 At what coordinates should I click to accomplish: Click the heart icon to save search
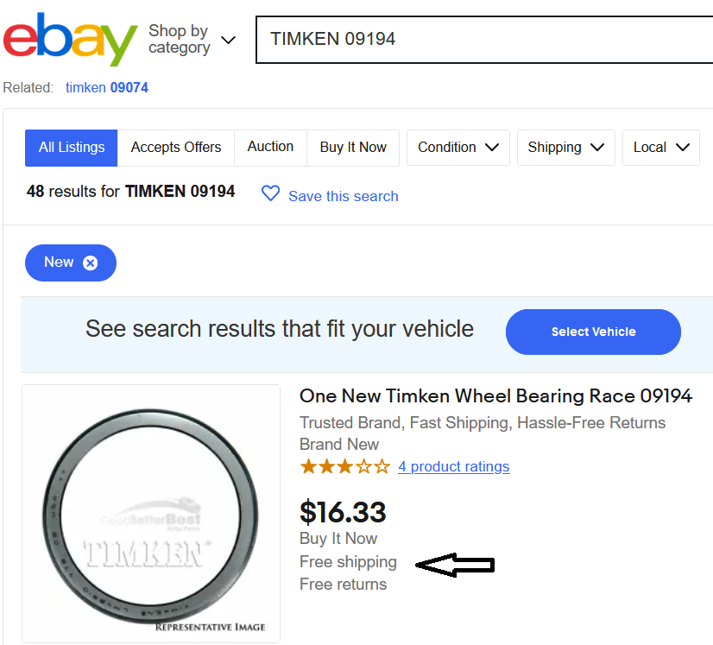click(x=270, y=194)
